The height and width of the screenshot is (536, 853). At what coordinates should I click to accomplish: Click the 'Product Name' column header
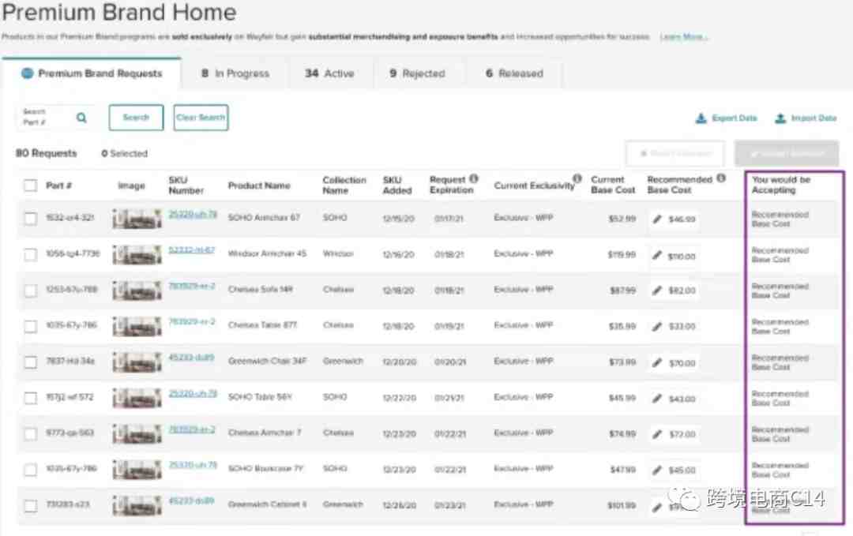[259, 186]
